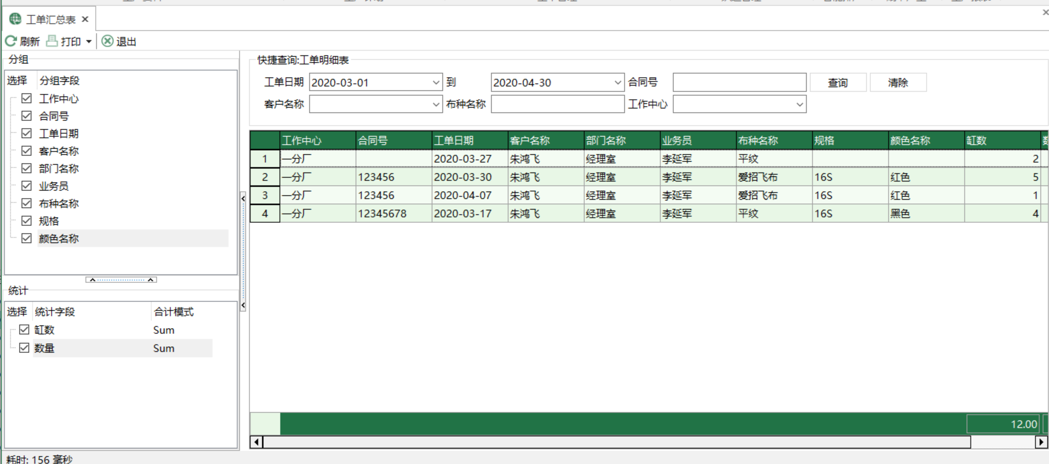Image resolution: width=1049 pixels, height=464 pixels.
Task: Toggle the 颜色名称 grouping checkbox
Action: pyautogui.click(x=27, y=238)
